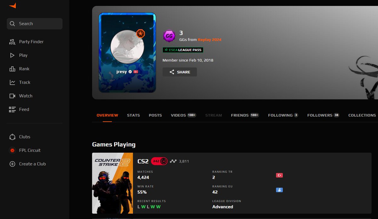
Task: Open the Following tab
Action: pyautogui.click(x=283, y=115)
